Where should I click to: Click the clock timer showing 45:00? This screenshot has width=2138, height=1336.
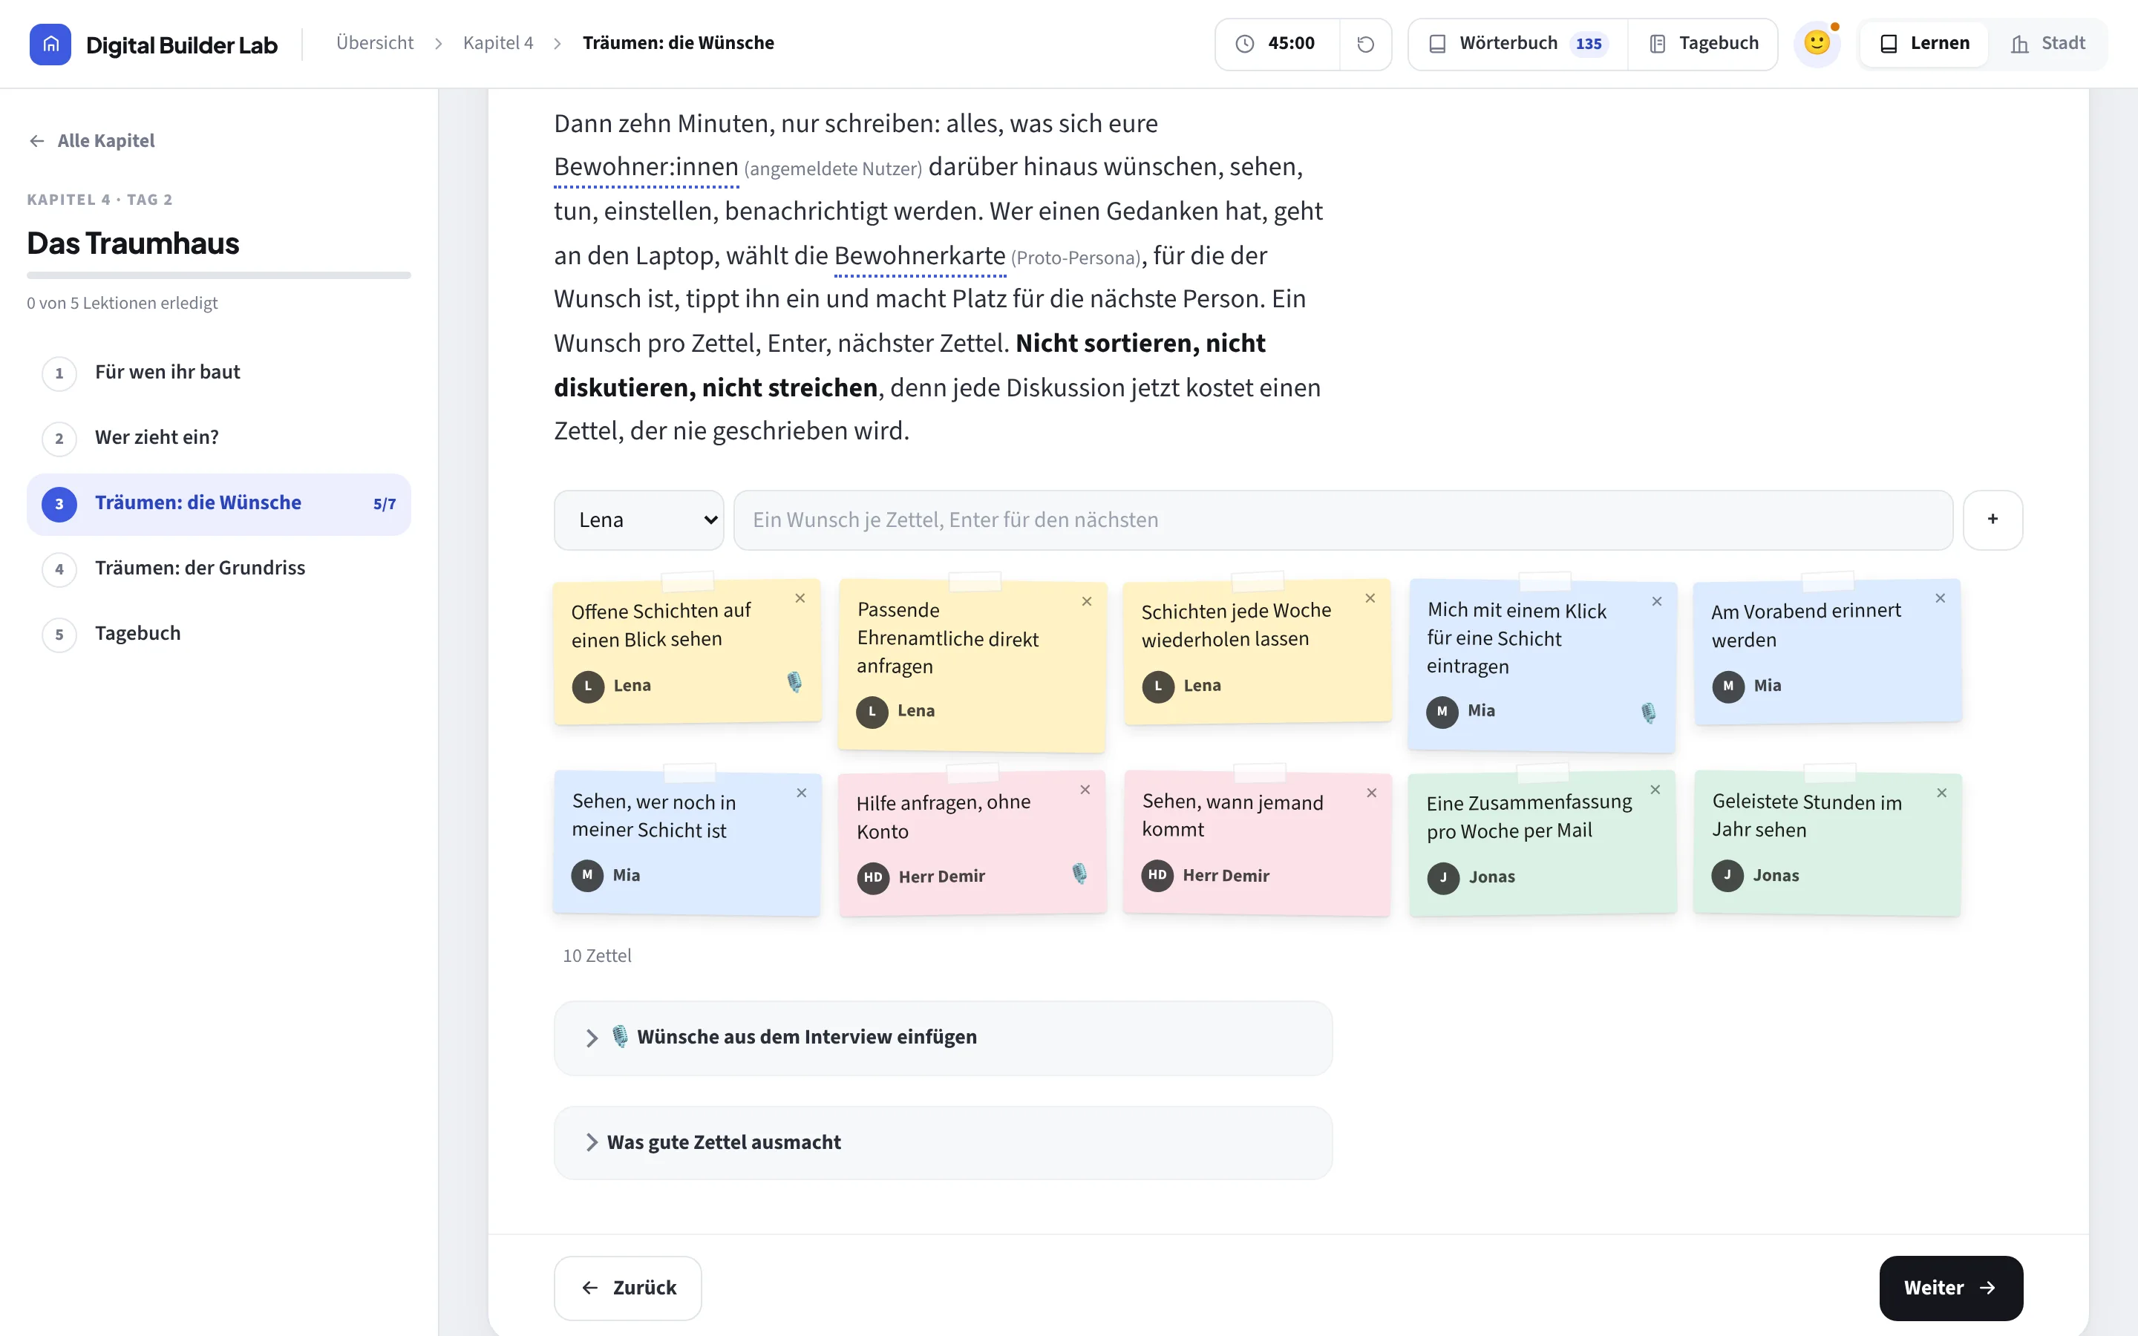tap(1278, 45)
